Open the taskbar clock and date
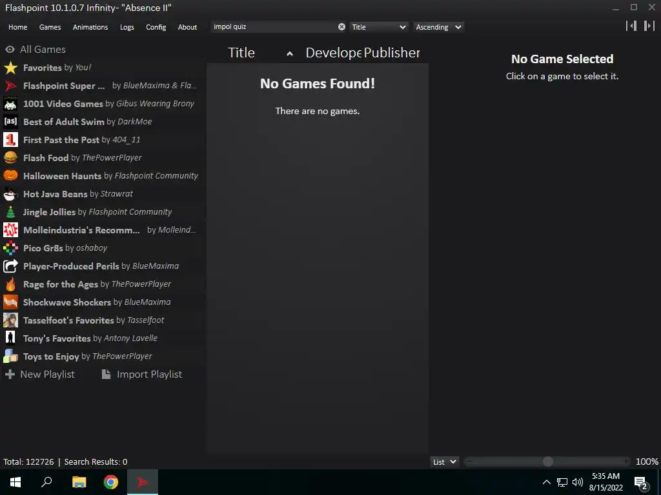This screenshot has width=661, height=495. tap(605, 482)
